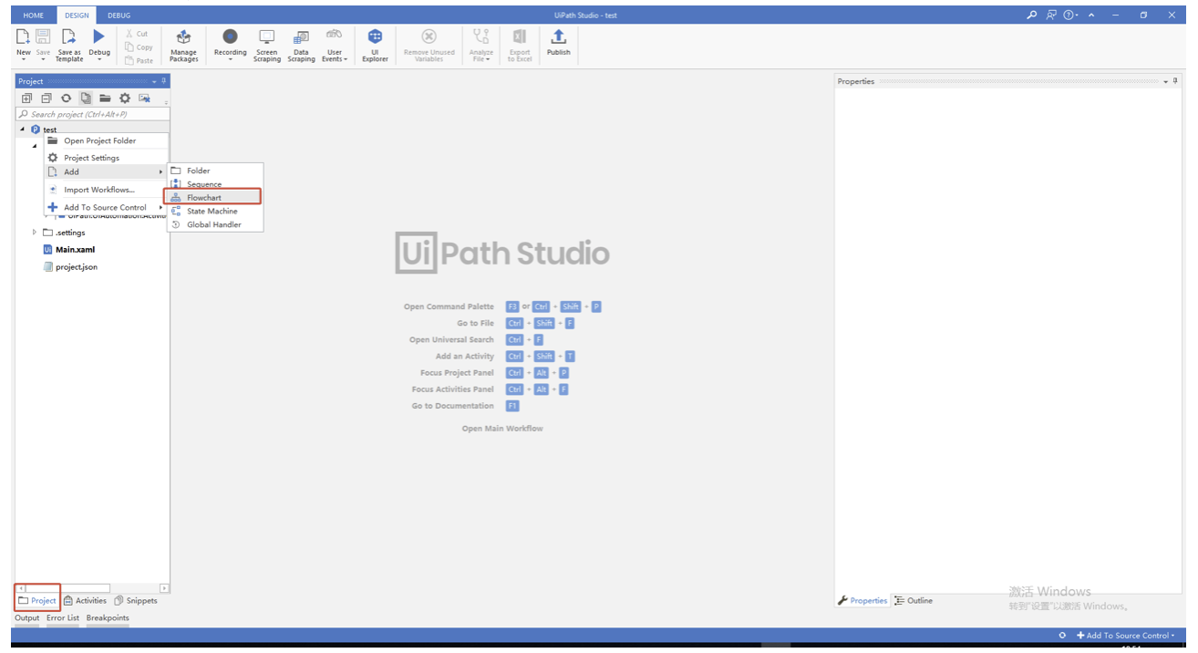Click the feedback icon in title bar
This screenshot has height=653, width=1198.
(x=1051, y=16)
